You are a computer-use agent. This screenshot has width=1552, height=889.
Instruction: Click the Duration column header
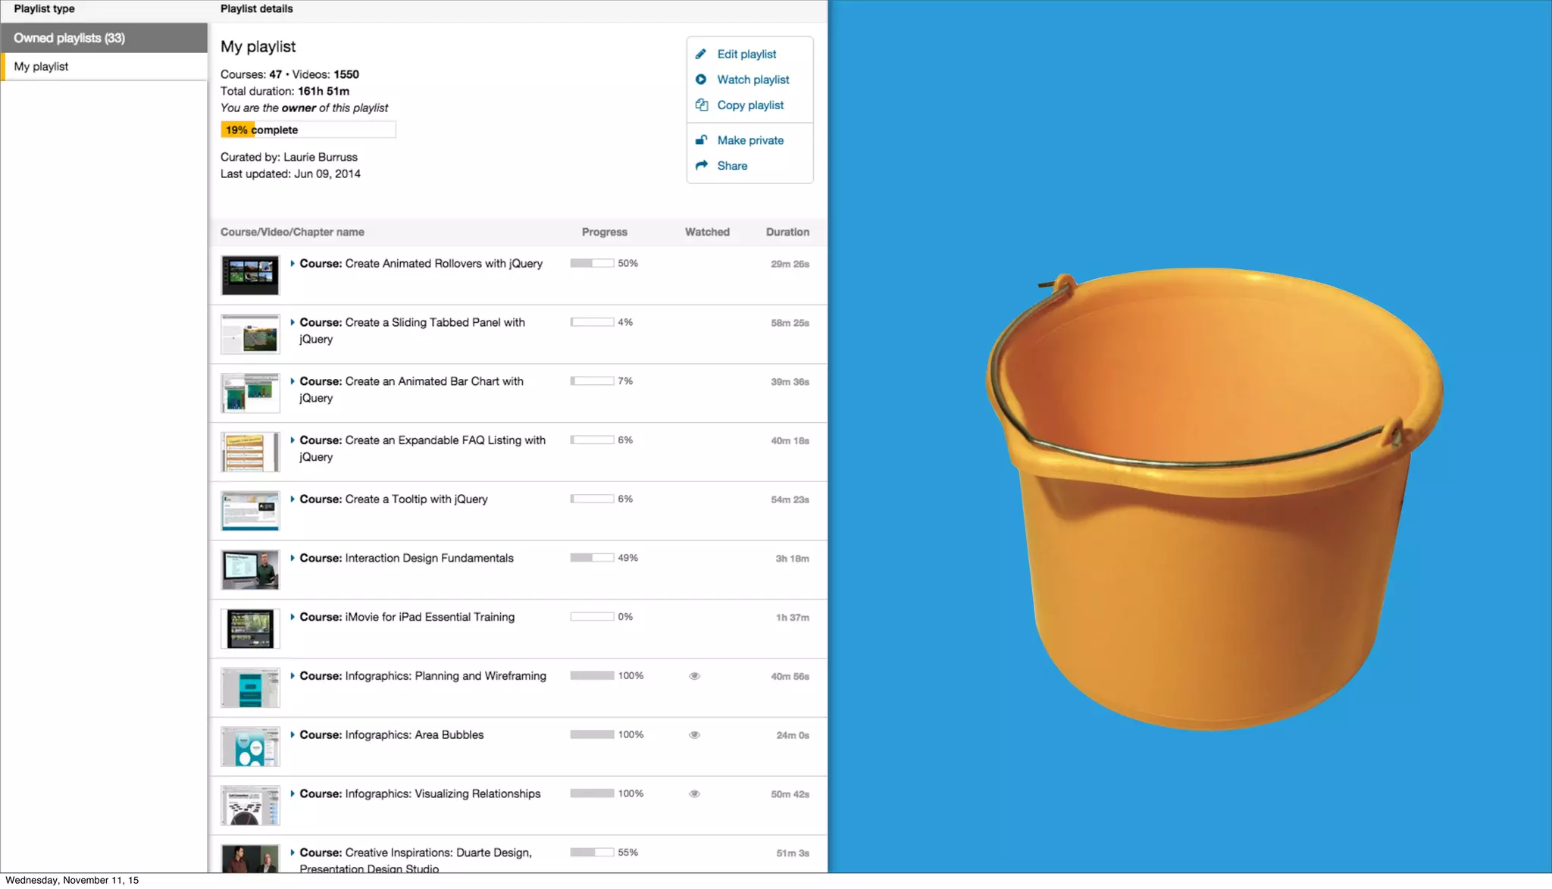[787, 232]
